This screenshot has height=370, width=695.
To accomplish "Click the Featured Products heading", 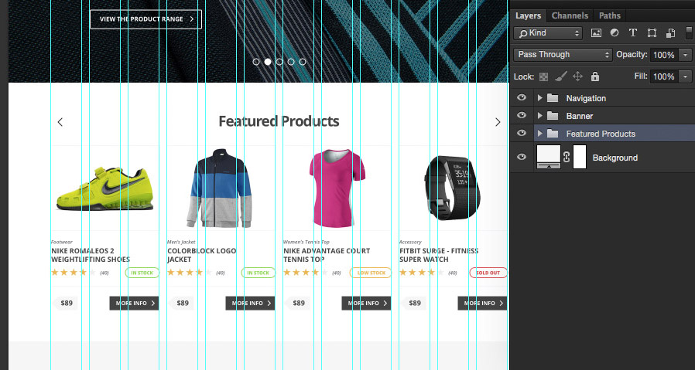I will coord(279,121).
